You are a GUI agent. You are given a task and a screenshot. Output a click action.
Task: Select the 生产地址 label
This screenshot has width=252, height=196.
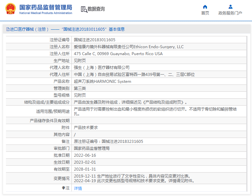coord(62,61)
